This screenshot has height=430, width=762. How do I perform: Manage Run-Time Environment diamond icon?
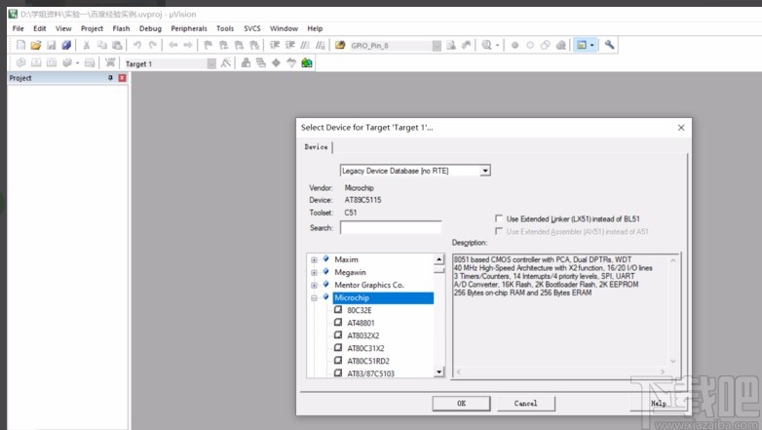click(276, 62)
